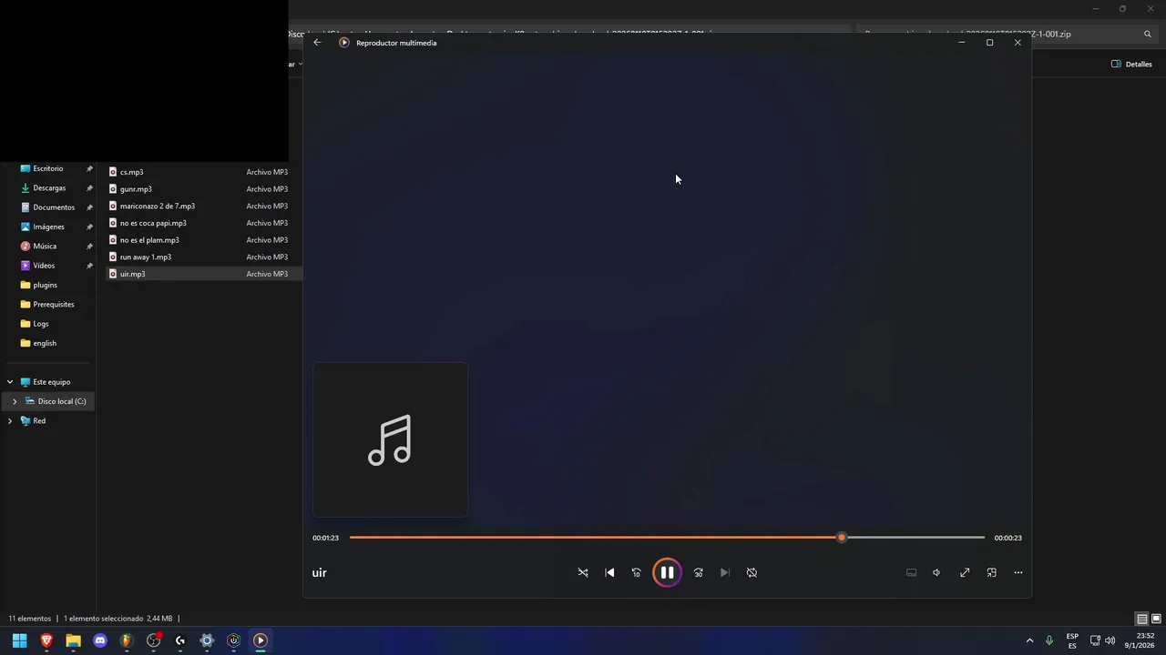
Task: Enter full screen in media player
Action: 965,572
